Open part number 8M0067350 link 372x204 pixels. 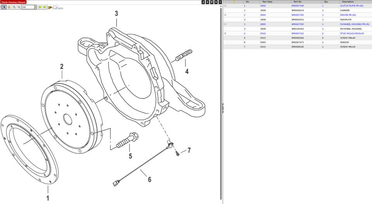[298, 15]
